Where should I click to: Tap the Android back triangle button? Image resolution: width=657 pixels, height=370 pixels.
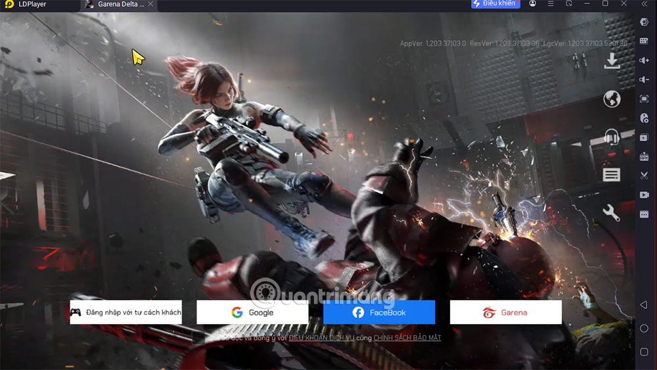[644, 305]
